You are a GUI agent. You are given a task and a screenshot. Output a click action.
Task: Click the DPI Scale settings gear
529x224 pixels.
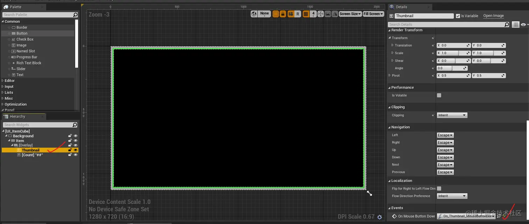[380, 217]
